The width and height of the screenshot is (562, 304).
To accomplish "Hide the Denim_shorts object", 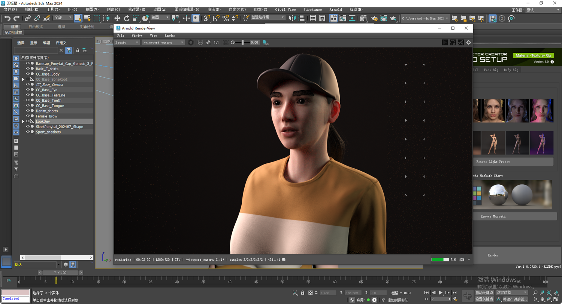I will click(x=27, y=111).
